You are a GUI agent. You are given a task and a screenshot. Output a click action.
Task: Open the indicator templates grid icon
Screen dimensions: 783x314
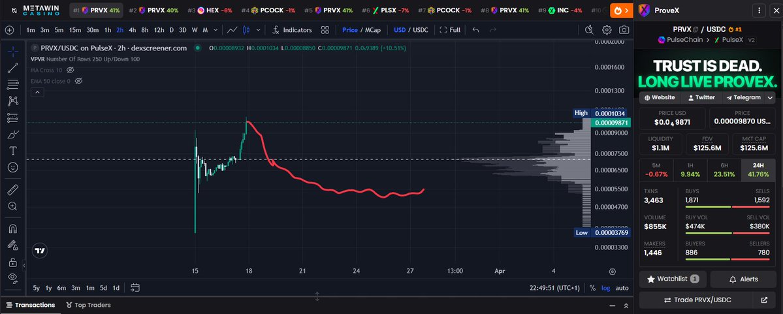click(325, 30)
